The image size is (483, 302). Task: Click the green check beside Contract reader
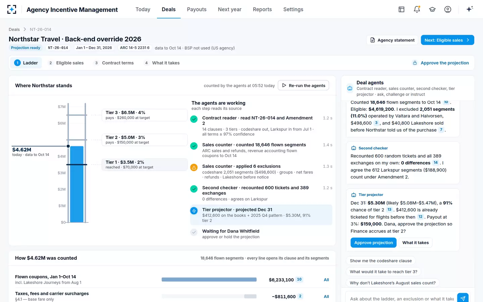coord(194,119)
